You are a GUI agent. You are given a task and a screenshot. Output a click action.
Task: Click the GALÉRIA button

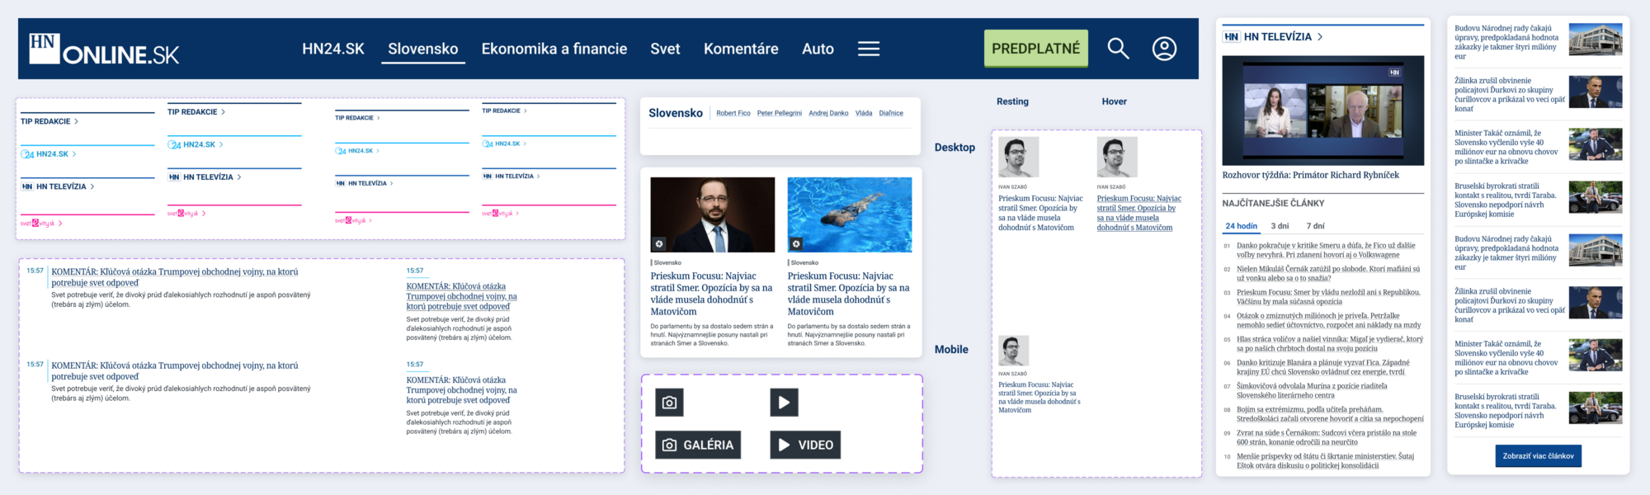pos(698,445)
